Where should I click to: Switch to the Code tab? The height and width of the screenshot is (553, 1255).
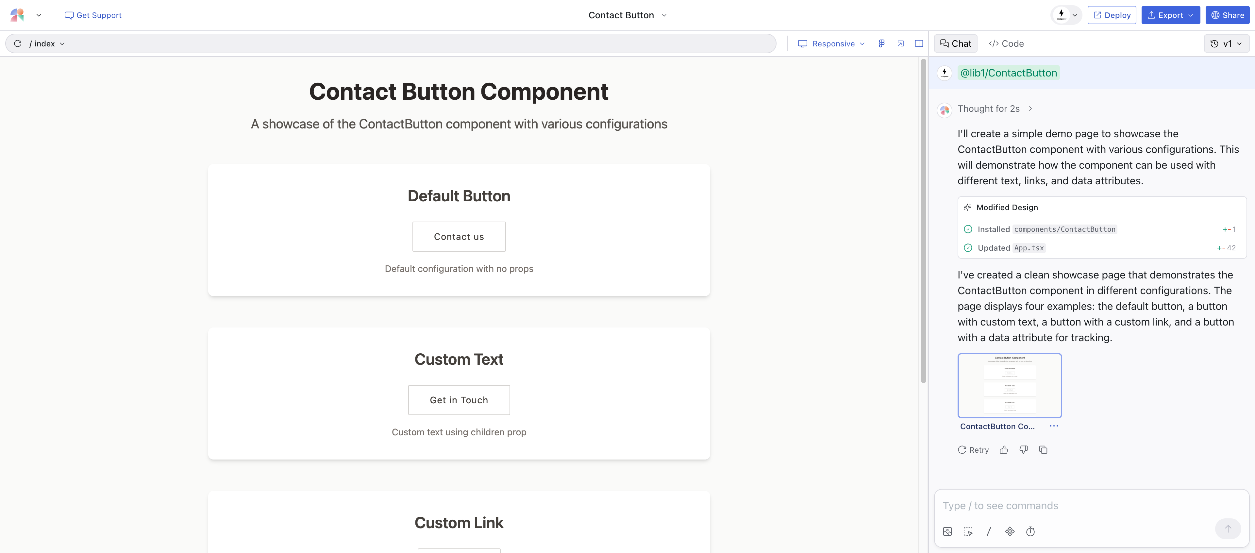click(x=1006, y=43)
